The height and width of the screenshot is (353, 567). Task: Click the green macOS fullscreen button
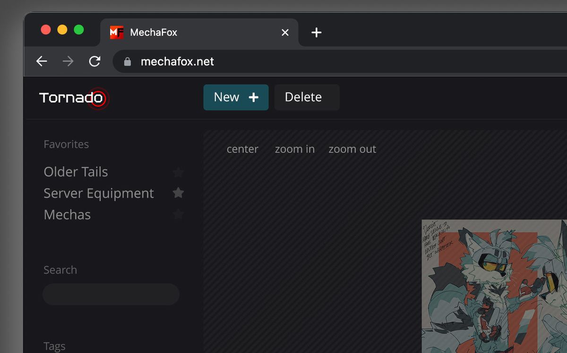click(79, 30)
